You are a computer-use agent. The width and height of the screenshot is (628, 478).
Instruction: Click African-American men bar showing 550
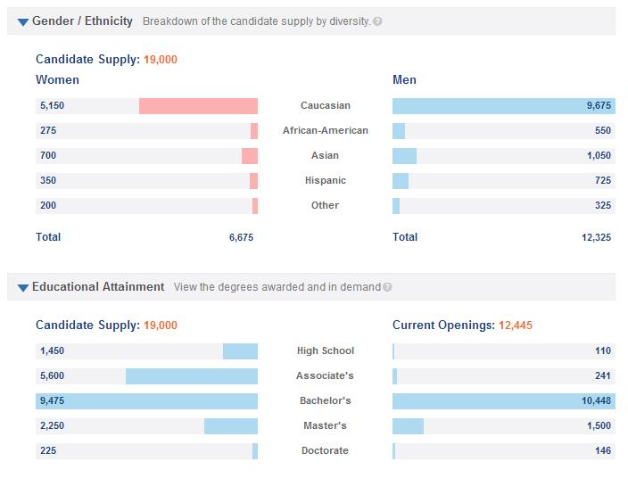coord(399,130)
